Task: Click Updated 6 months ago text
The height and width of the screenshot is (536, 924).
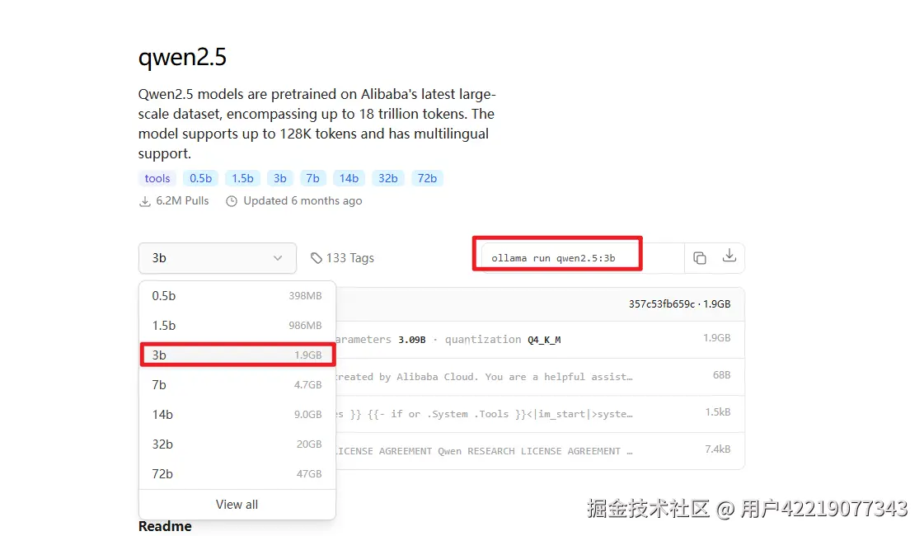Action: (303, 201)
